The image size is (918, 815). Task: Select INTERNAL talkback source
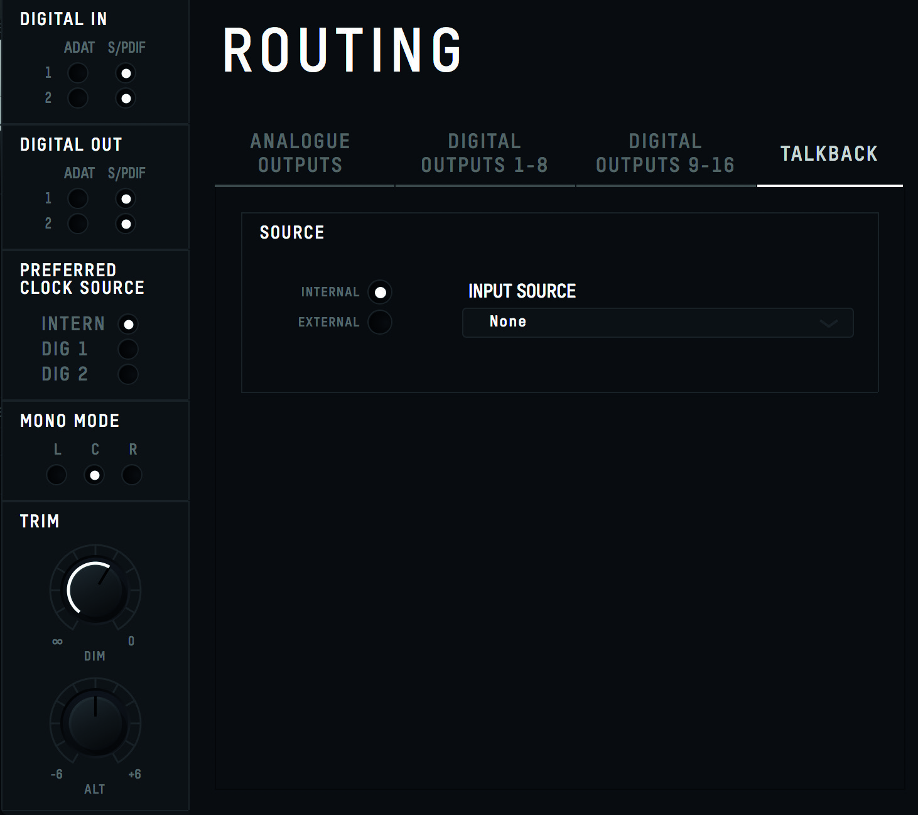click(x=380, y=292)
